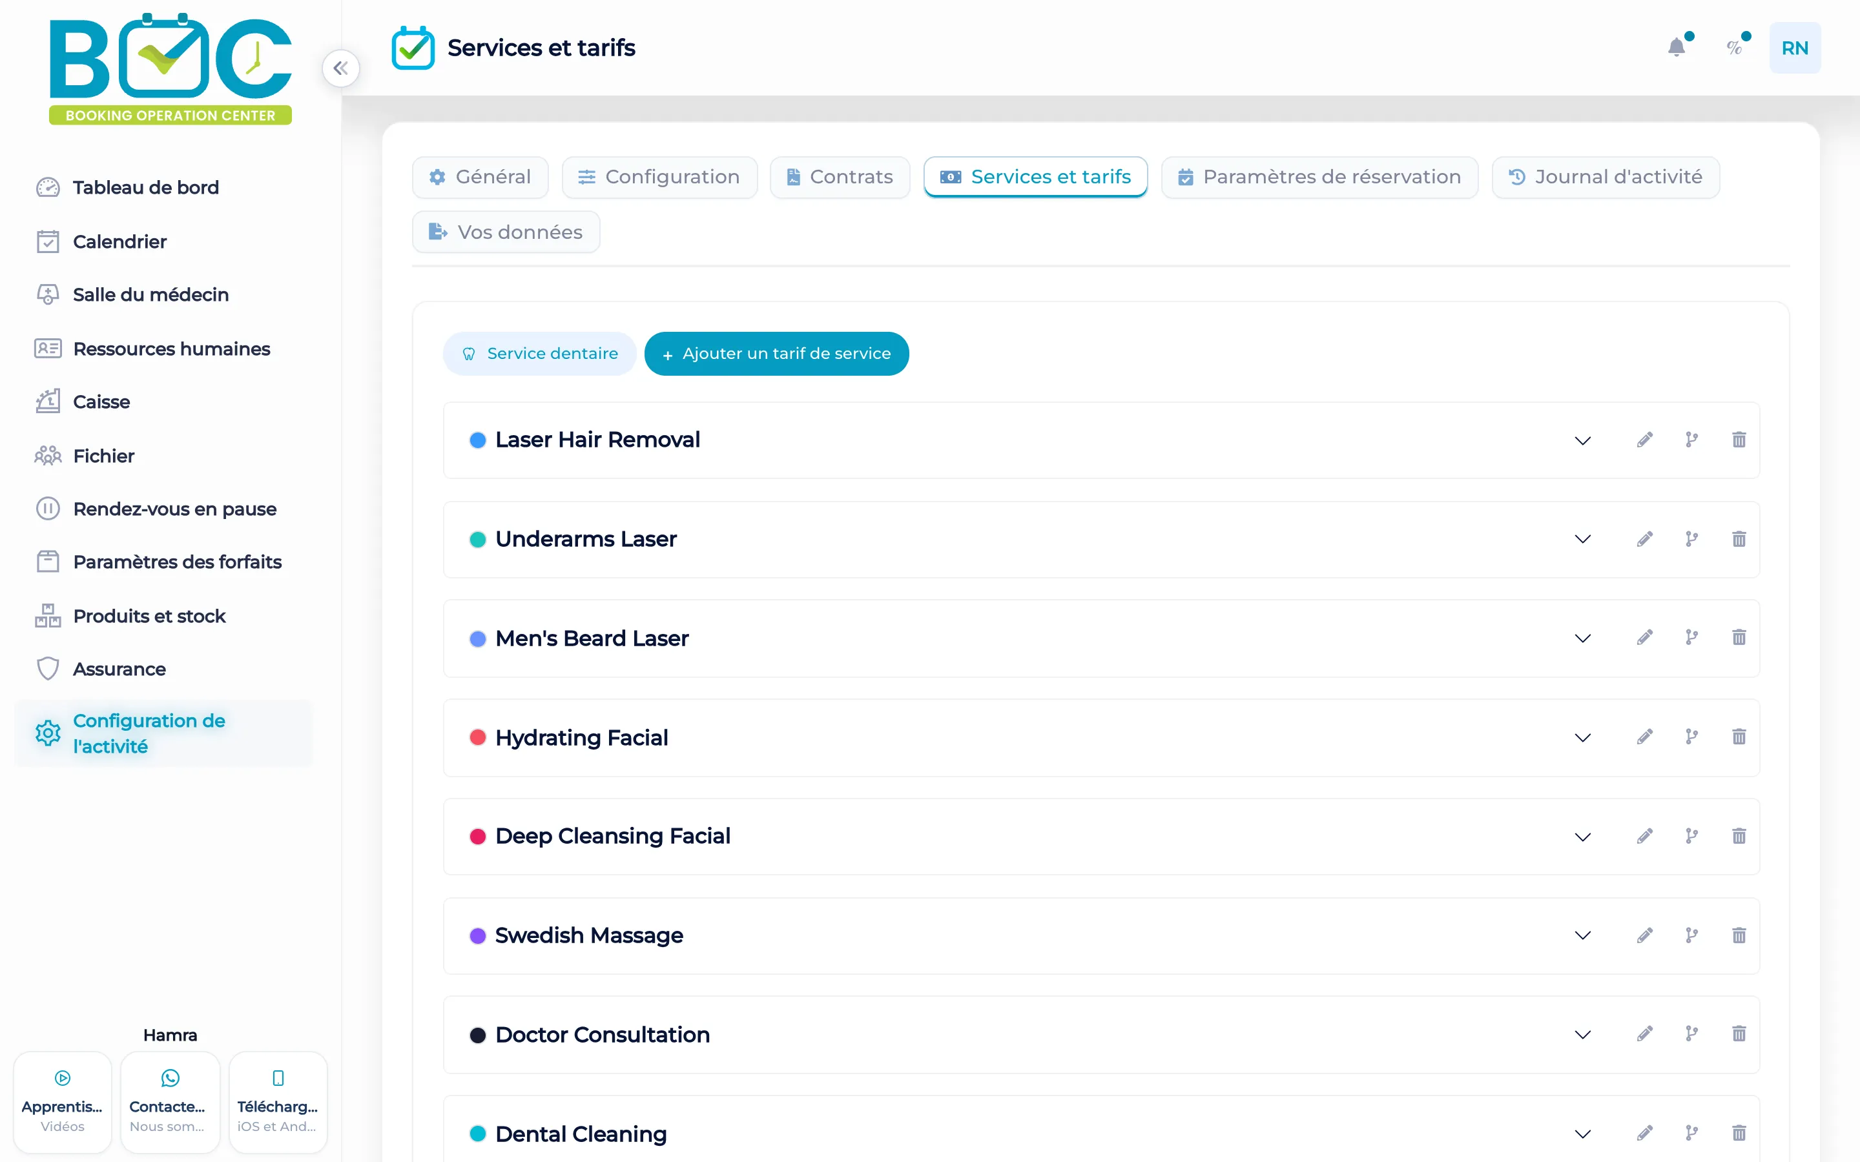Screen dimensions: 1860x1162
Task: Delete the Men's Beard Laser service
Action: [x=1739, y=637]
